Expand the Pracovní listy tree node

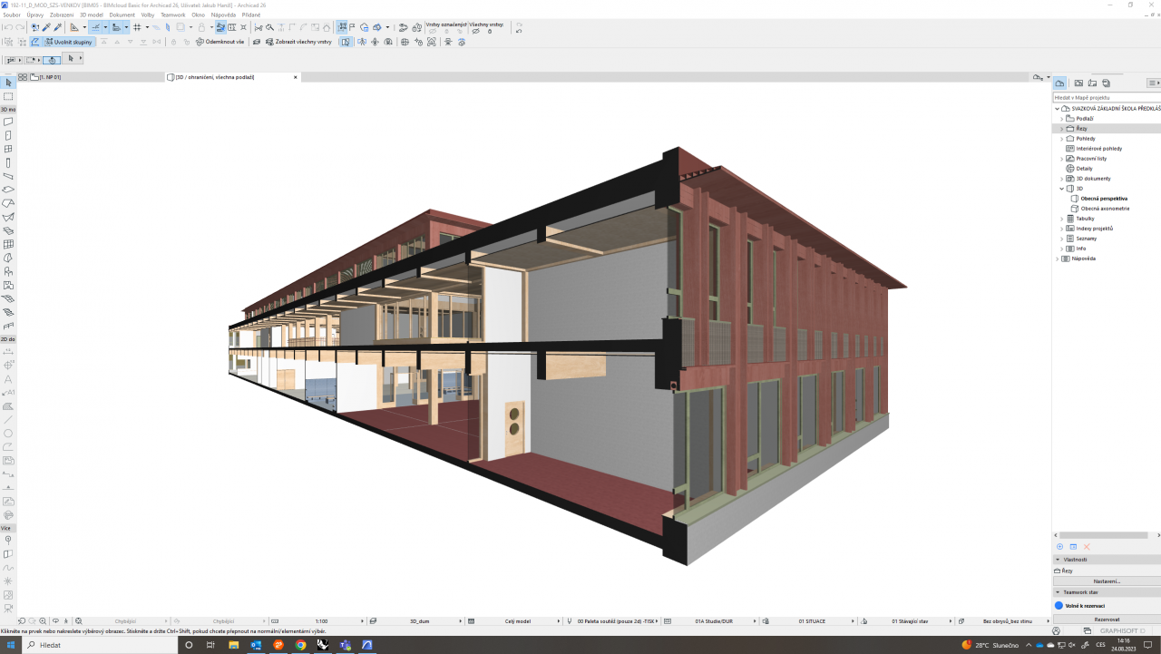[1061, 159]
